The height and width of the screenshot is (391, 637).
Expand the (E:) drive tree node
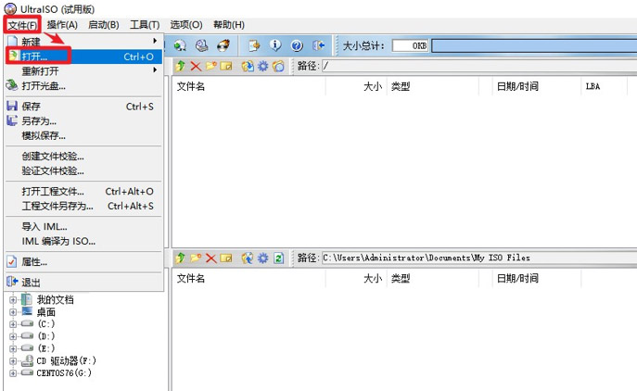point(13,348)
